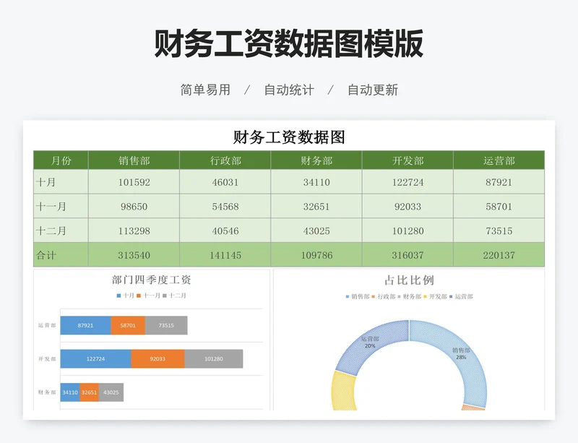This screenshot has width=578, height=443.
Task: Select table cell with value 34110
Action: click(316, 182)
